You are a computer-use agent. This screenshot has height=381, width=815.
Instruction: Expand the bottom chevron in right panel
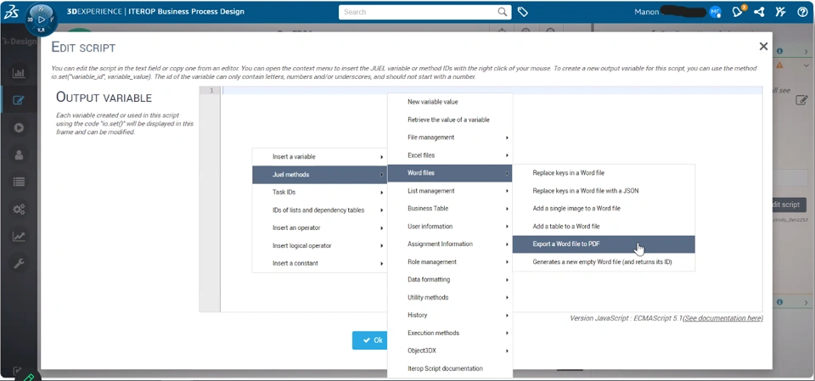[x=807, y=302]
